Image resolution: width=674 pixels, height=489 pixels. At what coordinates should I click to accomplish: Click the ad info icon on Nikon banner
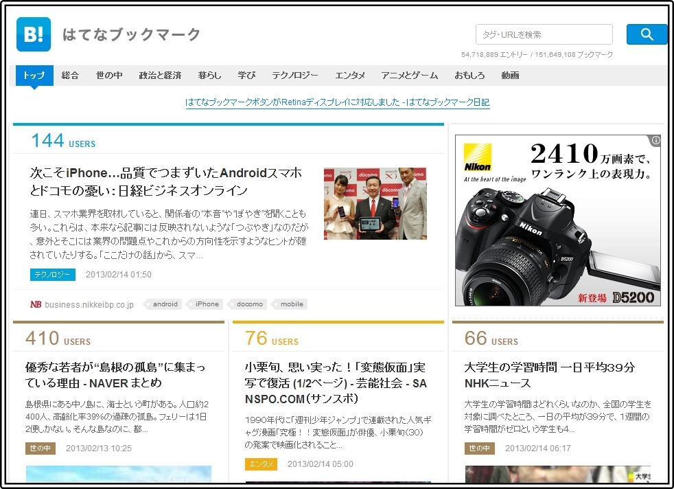coord(655,140)
